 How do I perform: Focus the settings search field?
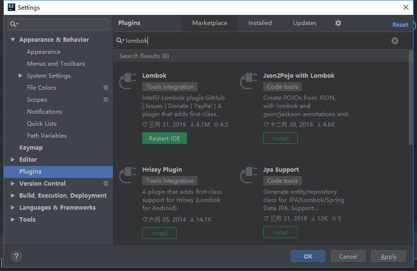click(x=58, y=24)
